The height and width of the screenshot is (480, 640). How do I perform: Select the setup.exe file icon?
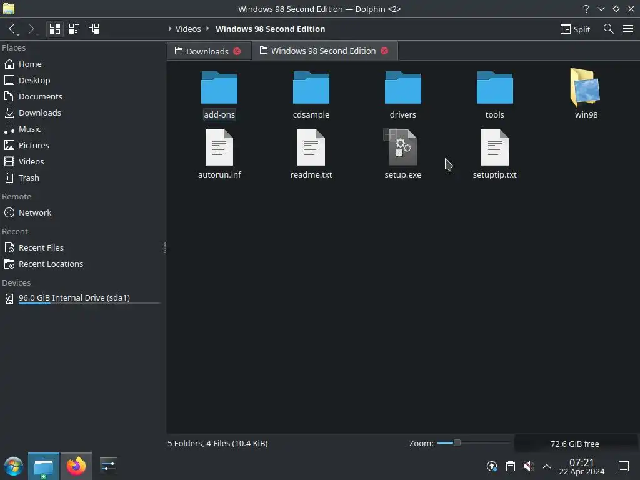(403, 147)
